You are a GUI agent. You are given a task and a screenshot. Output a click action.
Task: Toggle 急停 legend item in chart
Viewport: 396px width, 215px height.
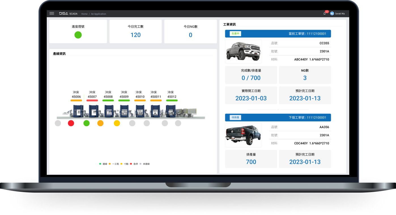pyautogui.click(x=134, y=164)
